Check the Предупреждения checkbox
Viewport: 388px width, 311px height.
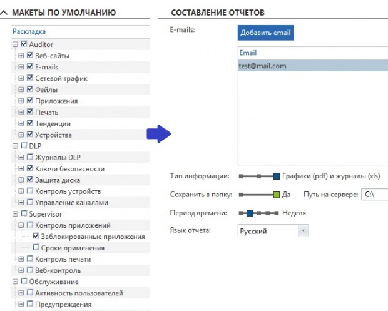(x=30, y=303)
